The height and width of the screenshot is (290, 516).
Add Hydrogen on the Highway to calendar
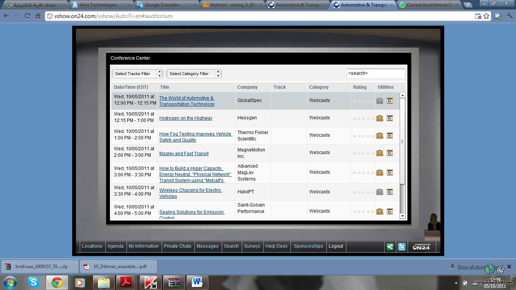coord(390,118)
